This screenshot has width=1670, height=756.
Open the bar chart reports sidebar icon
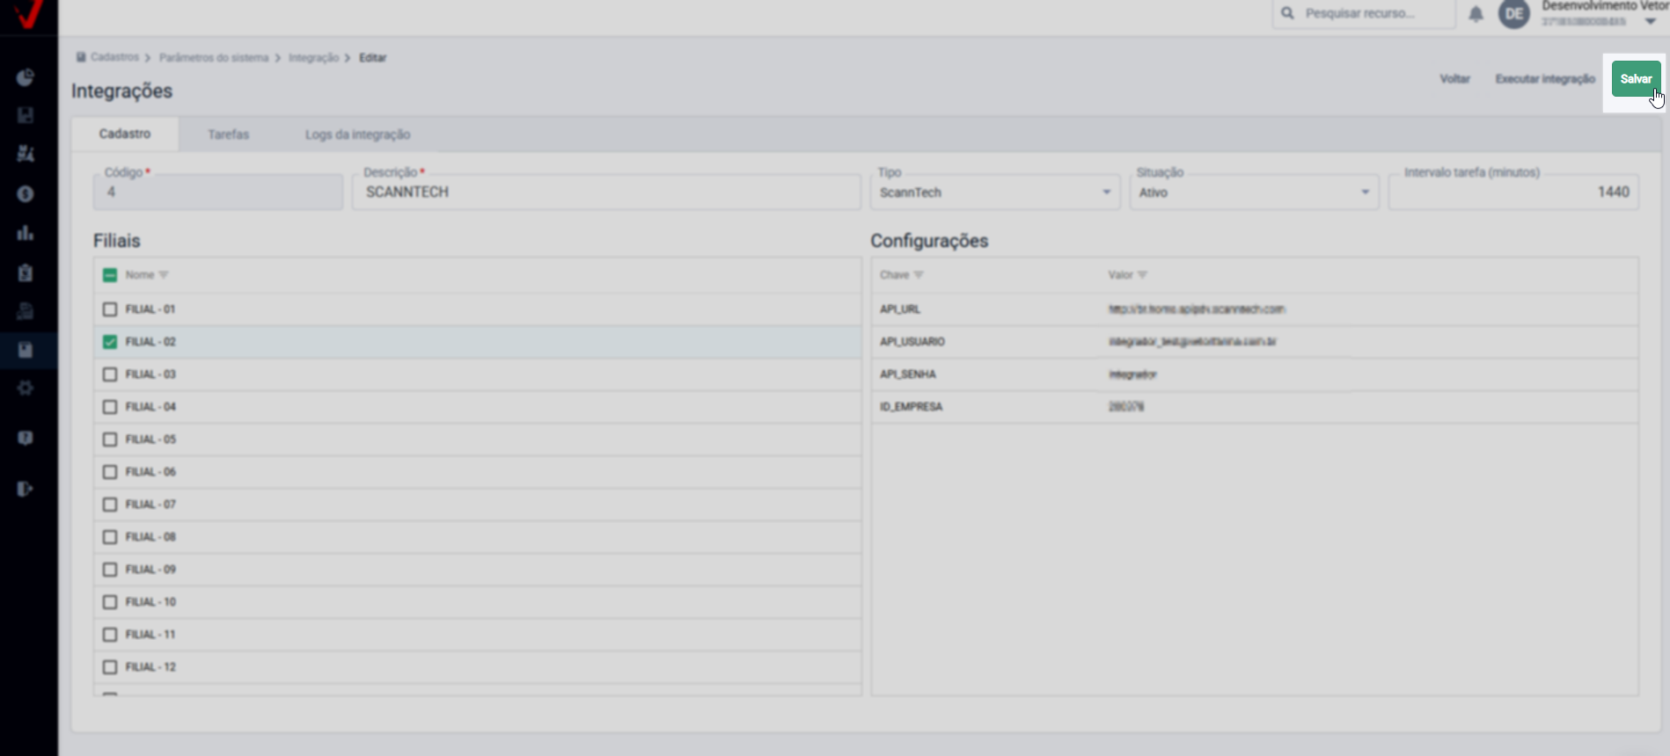[x=26, y=233]
